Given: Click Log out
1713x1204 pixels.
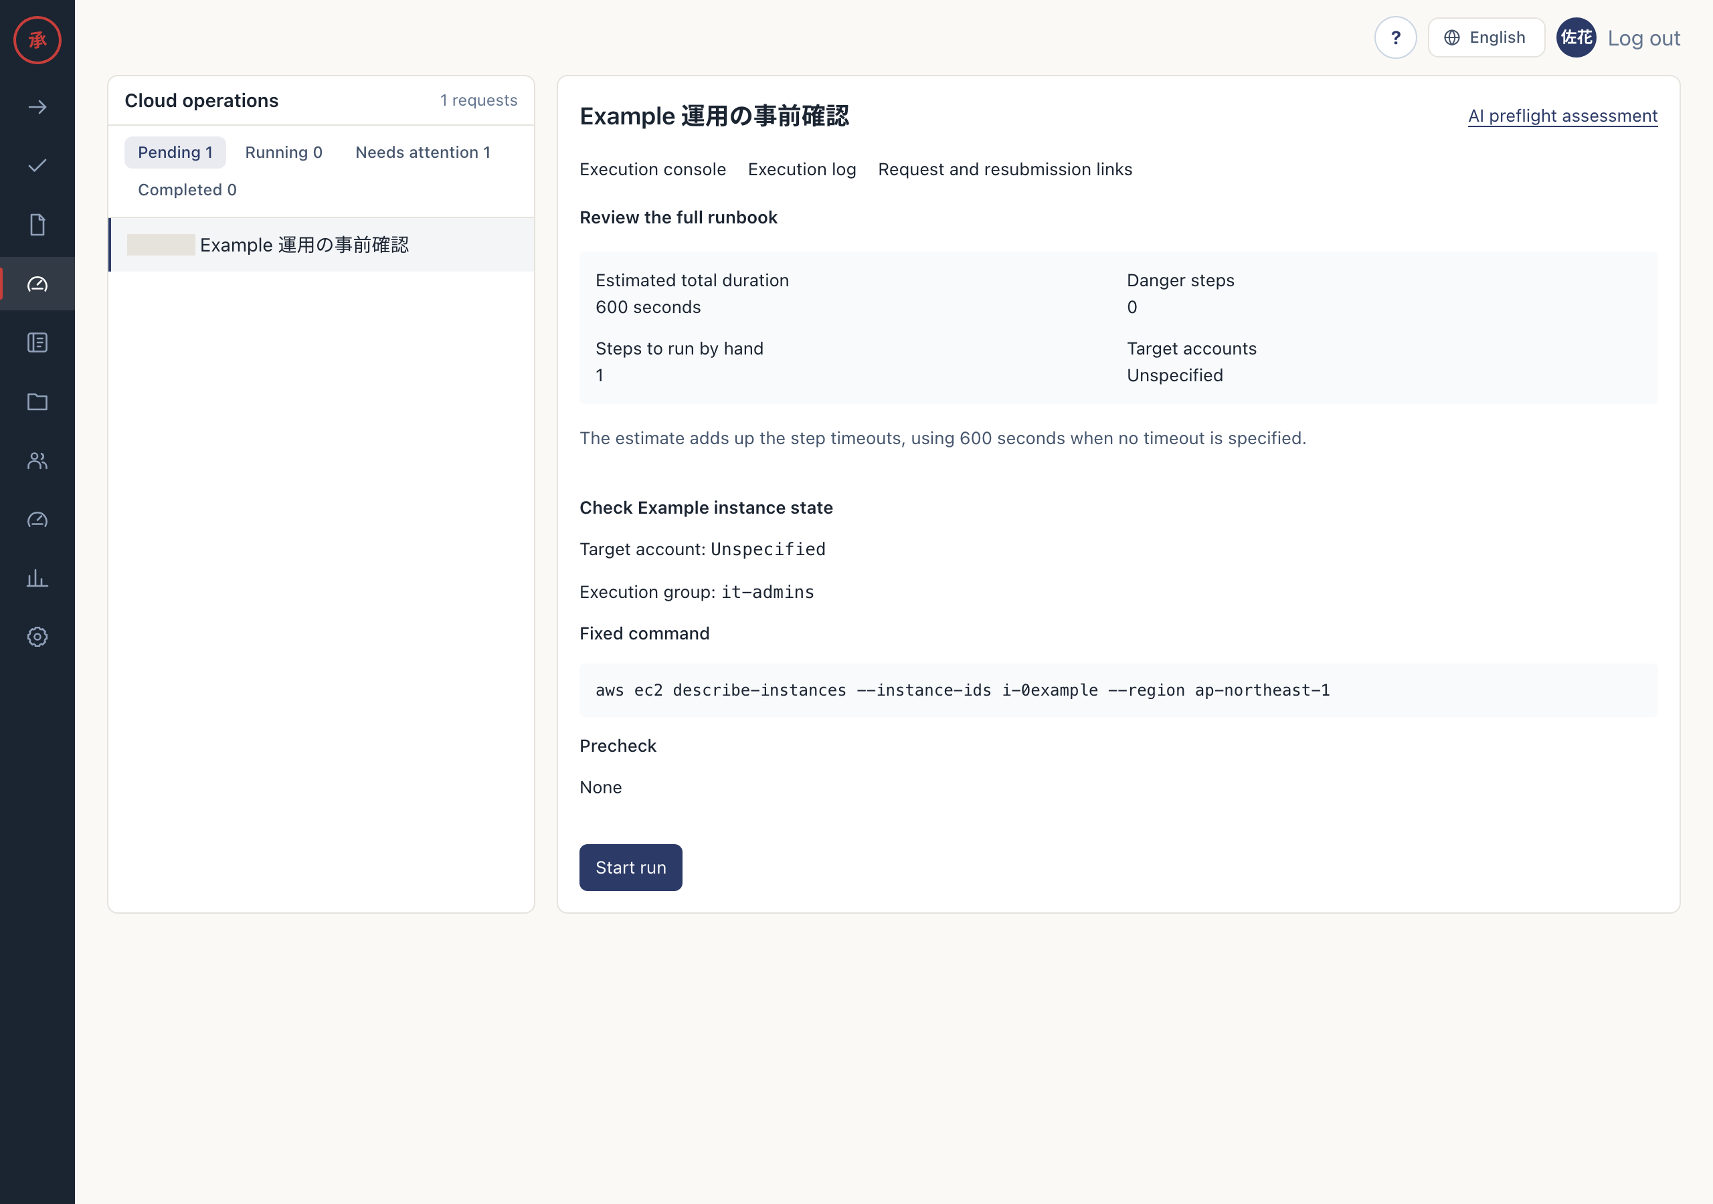Looking at the screenshot, I should (1643, 38).
